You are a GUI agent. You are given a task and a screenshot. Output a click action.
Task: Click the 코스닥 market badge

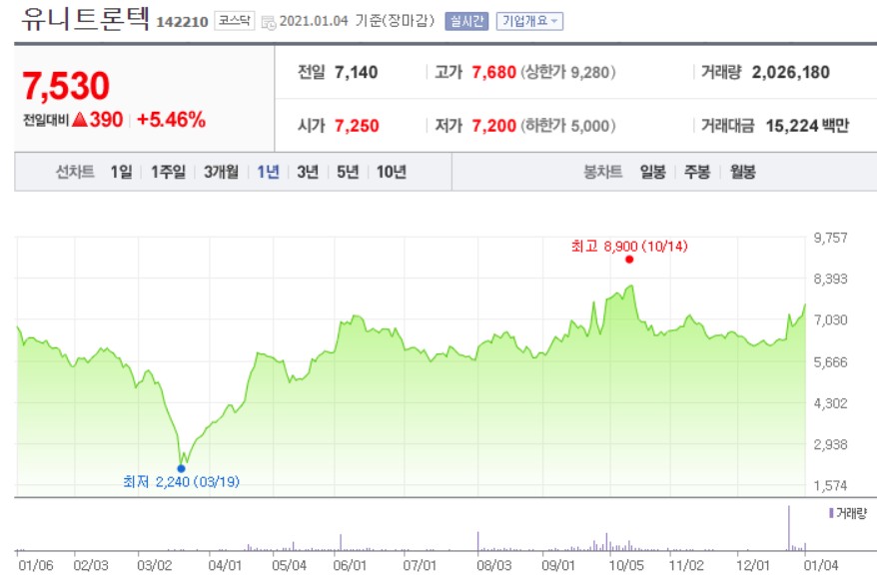235,21
